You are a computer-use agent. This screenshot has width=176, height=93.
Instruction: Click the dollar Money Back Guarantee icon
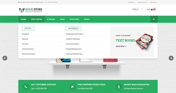[119, 87]
